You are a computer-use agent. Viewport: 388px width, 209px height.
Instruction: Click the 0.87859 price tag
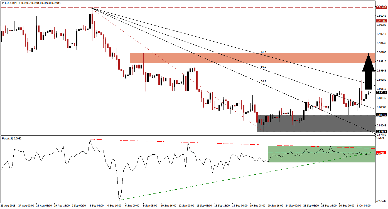[381, 131]
